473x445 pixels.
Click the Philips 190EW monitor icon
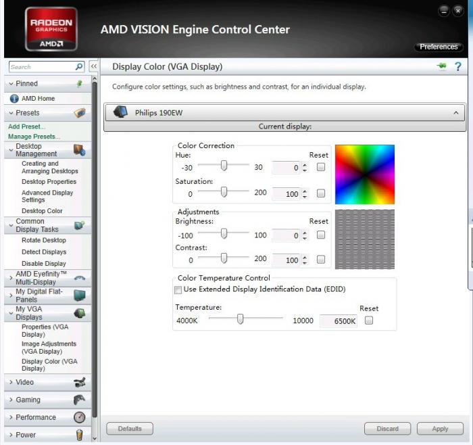coord(120,112)
